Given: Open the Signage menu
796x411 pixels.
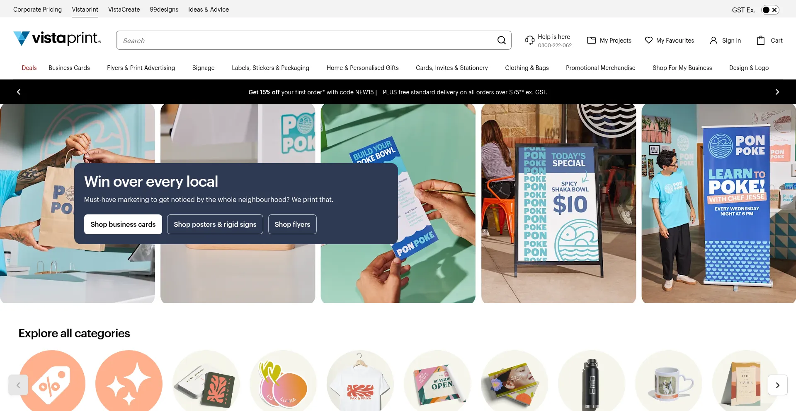Looking at the screenshot, I should tap(203, 68).
